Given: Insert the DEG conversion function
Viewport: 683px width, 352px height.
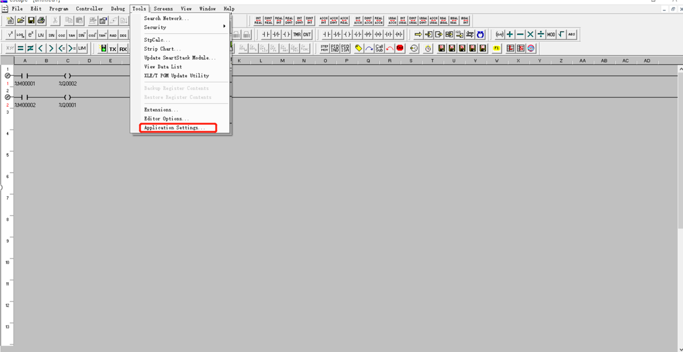Looking at the screenshot, I should (x=123, y=35).
